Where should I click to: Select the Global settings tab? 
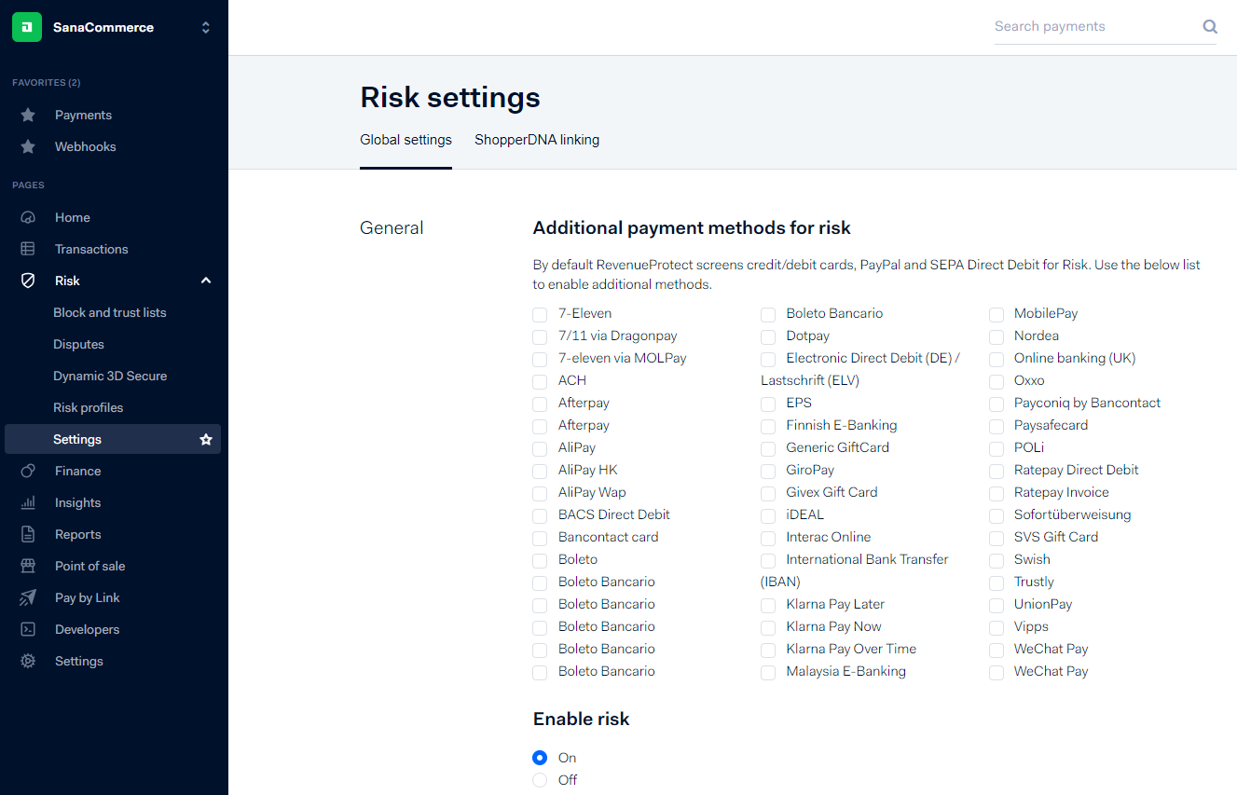(405, 140)
